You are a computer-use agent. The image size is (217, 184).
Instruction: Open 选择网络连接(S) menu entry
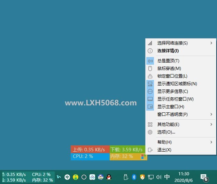(x=181, y=43)
